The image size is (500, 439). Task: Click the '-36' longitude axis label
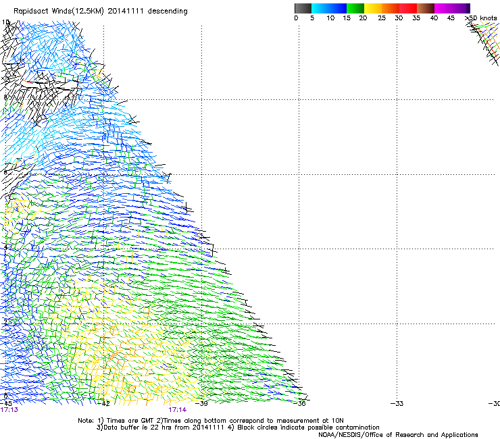point(299,404)
